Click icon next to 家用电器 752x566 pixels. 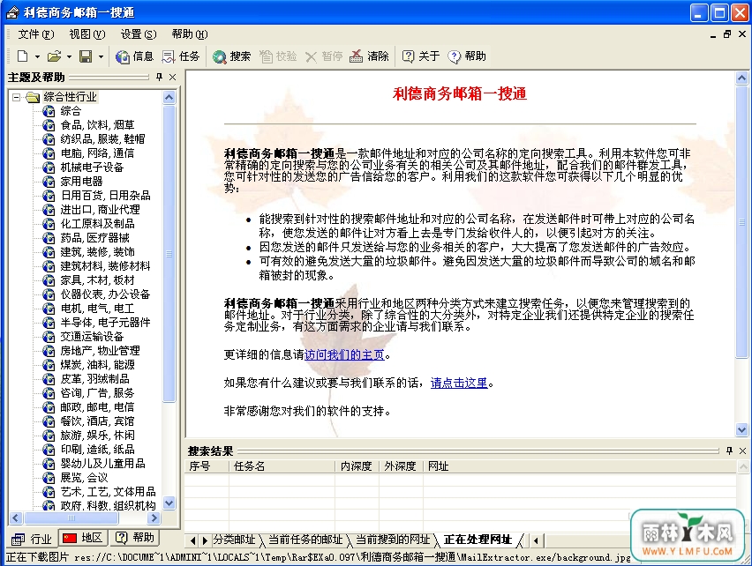click(49, 182)
